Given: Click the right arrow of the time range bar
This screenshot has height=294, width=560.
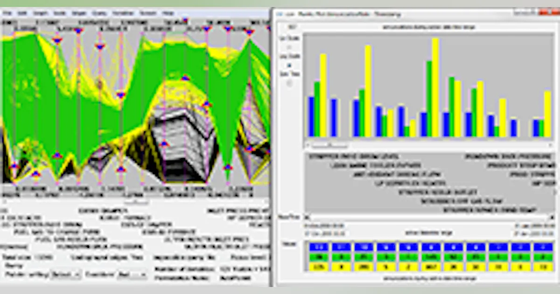Looking at the screenshot, I should click(553, 217).
